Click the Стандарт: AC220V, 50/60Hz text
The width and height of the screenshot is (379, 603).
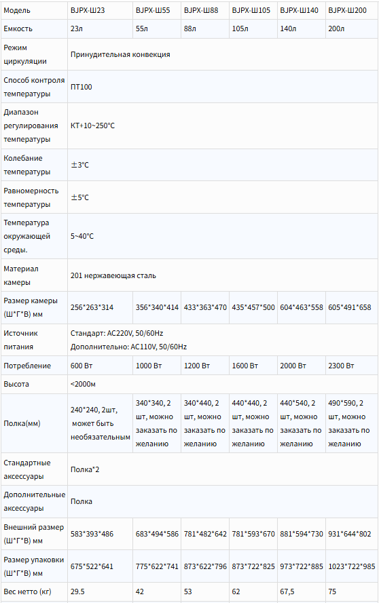click(117, 333)
